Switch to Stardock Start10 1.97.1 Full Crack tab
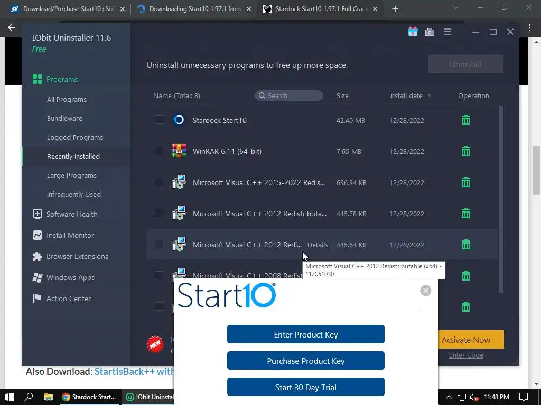 tap(321, 9)
